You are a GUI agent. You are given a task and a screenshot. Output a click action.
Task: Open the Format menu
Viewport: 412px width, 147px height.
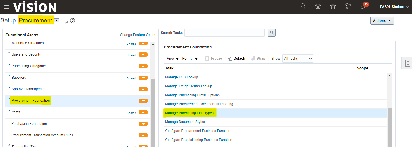click(x=190, y=59)
